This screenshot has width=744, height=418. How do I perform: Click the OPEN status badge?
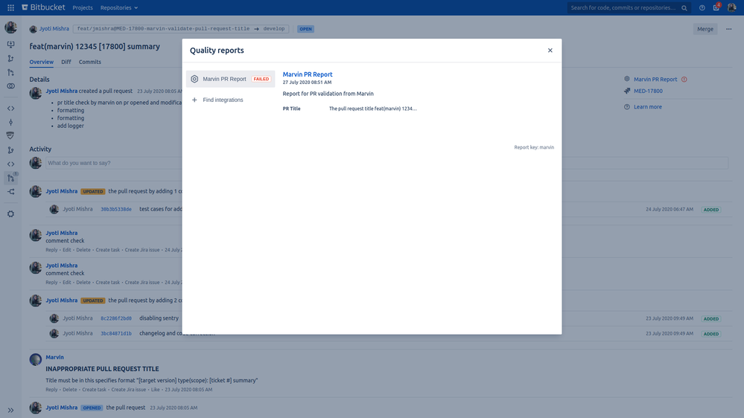pos(305,29)
